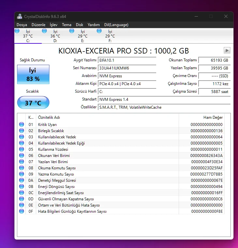Switch to the D: drive tab

click(55, 36)
